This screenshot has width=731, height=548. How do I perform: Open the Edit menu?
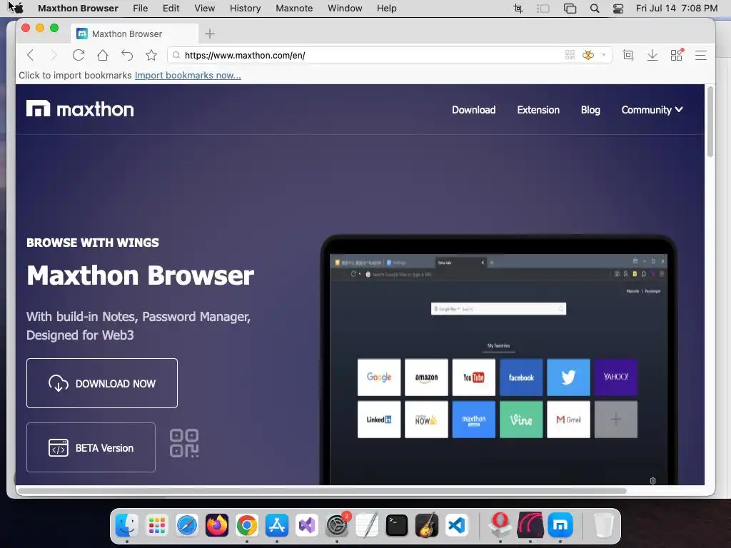(171, 9)
